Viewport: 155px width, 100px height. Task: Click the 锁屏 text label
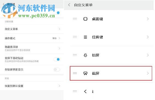[96, 55]
